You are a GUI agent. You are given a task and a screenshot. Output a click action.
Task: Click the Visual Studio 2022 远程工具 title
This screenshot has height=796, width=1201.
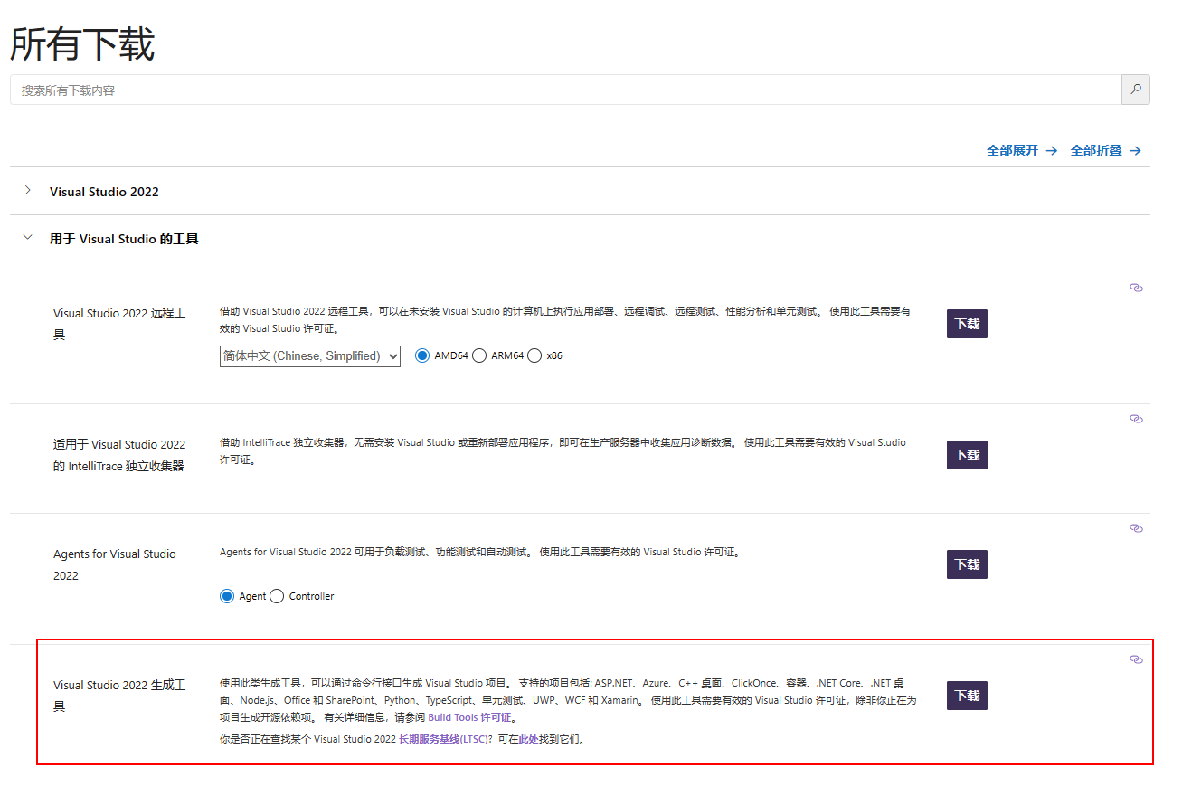[119, 324]
